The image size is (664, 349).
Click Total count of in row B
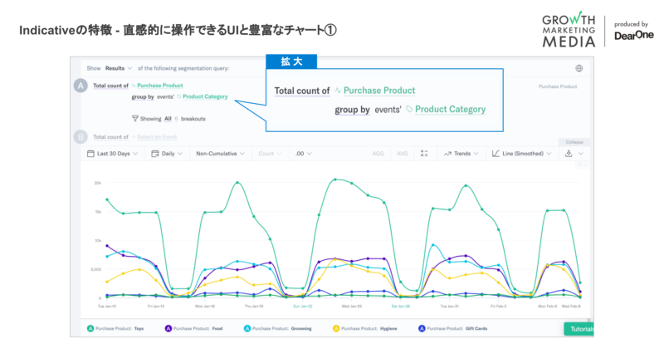[110, 137]
